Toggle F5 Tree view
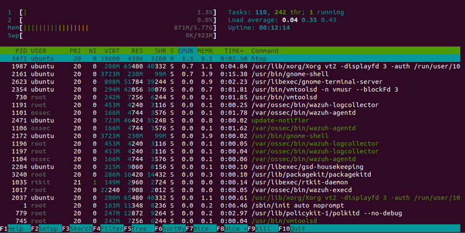Viewport: 465px width, 233px height. pos(139,229)
